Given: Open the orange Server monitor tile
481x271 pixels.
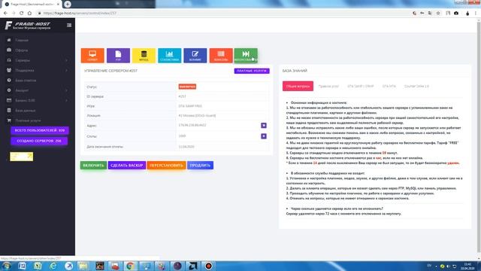Looking at the screenshot, I should tap(92, 55).
